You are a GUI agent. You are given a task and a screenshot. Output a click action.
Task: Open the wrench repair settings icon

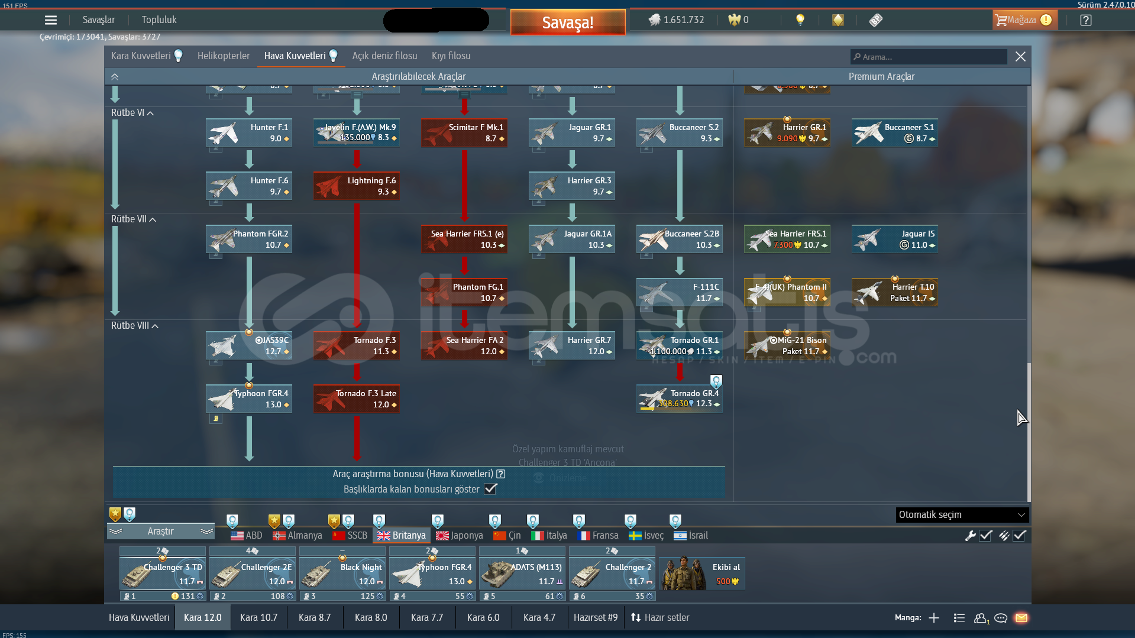pos(970,536)
